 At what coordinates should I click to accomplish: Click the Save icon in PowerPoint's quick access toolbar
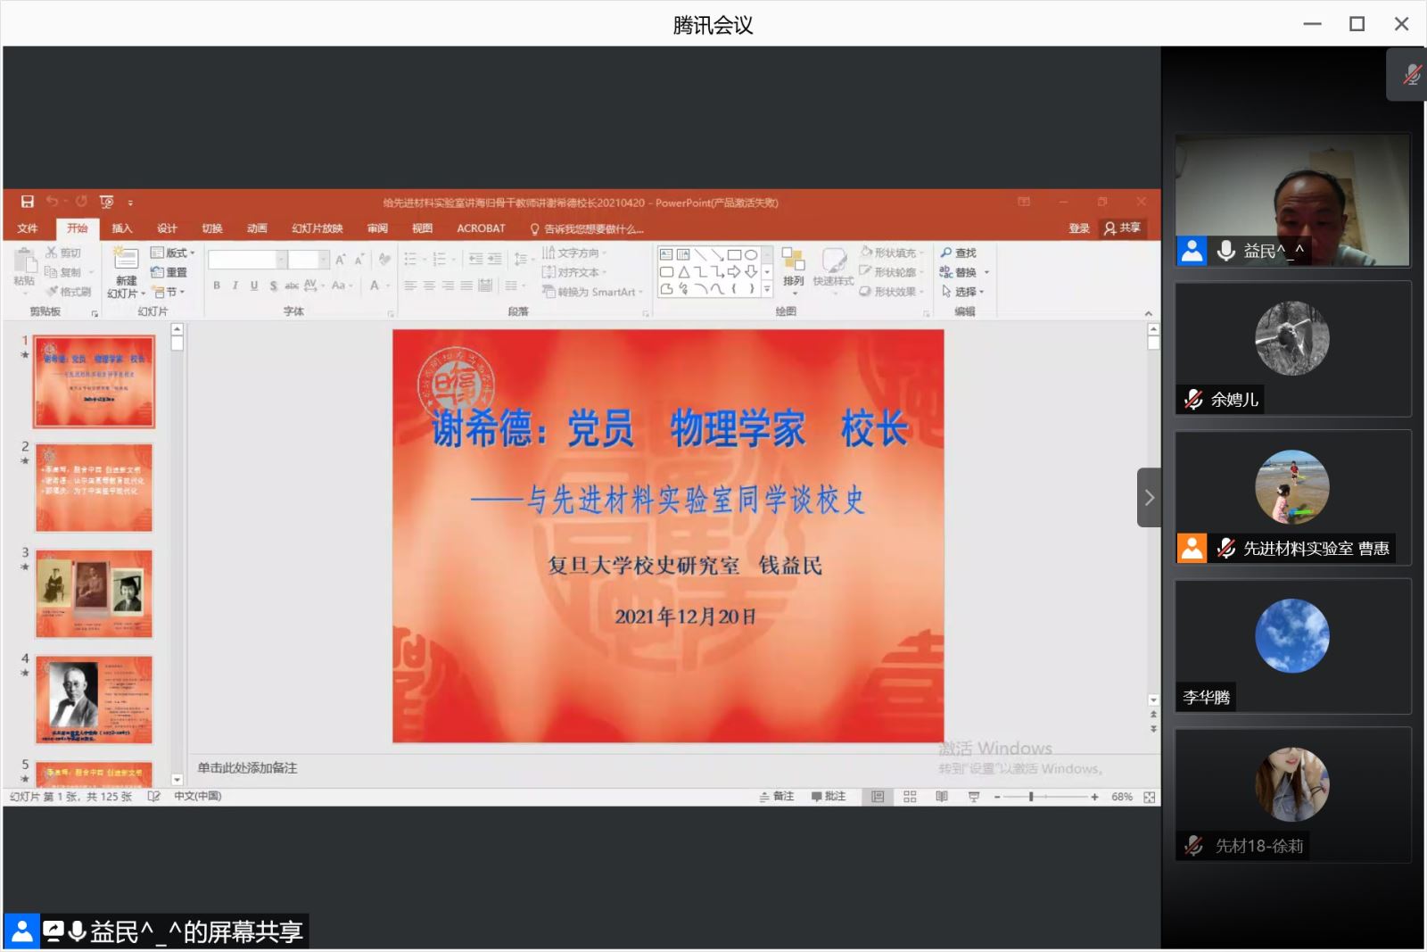pyautogui.click(x=28, y=203)
